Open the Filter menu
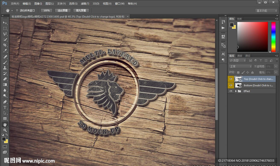The height and width of the screenshot is (166, 280). 85,4
